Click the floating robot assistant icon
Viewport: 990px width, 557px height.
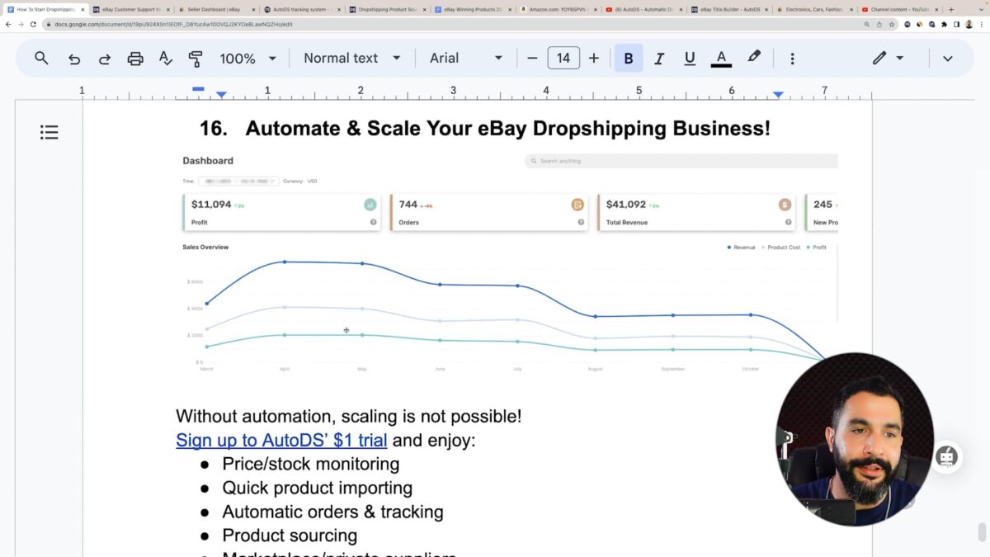tap(947, 456)
